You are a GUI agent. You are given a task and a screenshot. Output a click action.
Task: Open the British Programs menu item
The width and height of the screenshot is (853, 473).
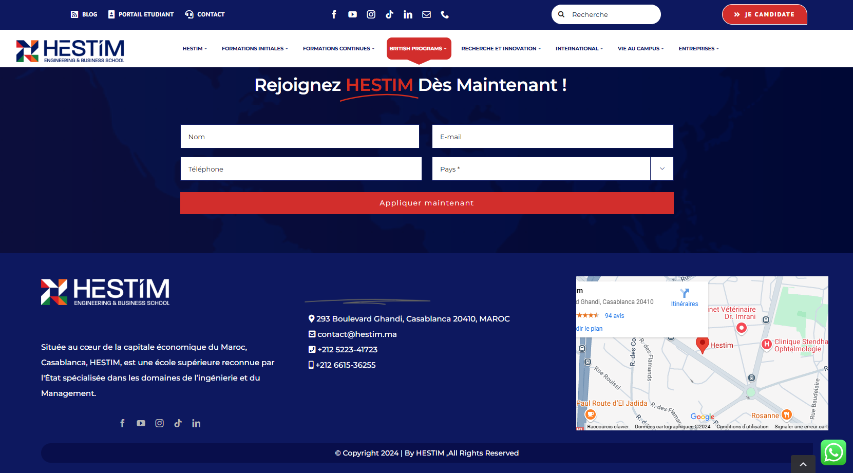pos(418,49)
